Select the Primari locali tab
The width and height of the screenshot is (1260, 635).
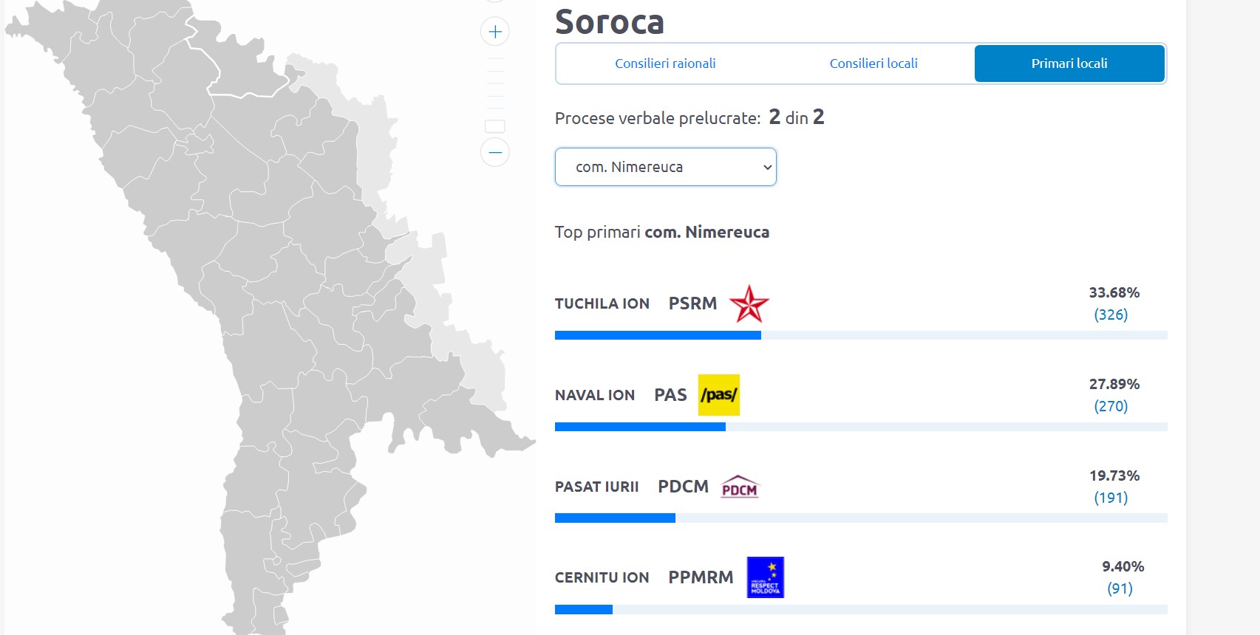click(1069, 63)
